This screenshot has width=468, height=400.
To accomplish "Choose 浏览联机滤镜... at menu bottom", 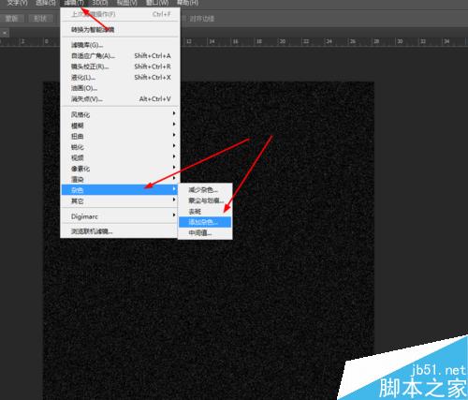I will point(120,231).
